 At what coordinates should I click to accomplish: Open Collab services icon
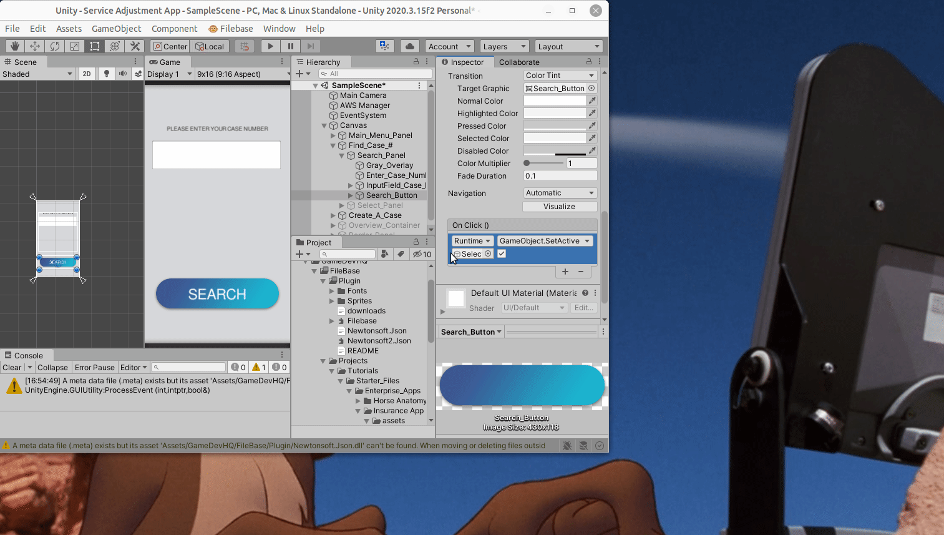click(384, 46)
